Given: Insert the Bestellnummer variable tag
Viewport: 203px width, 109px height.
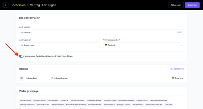Looking at the screenshot, I should (x=39, y=101).
